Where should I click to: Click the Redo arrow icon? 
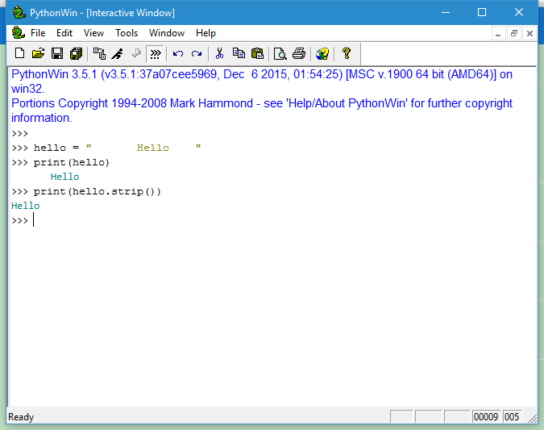point(197,53)
